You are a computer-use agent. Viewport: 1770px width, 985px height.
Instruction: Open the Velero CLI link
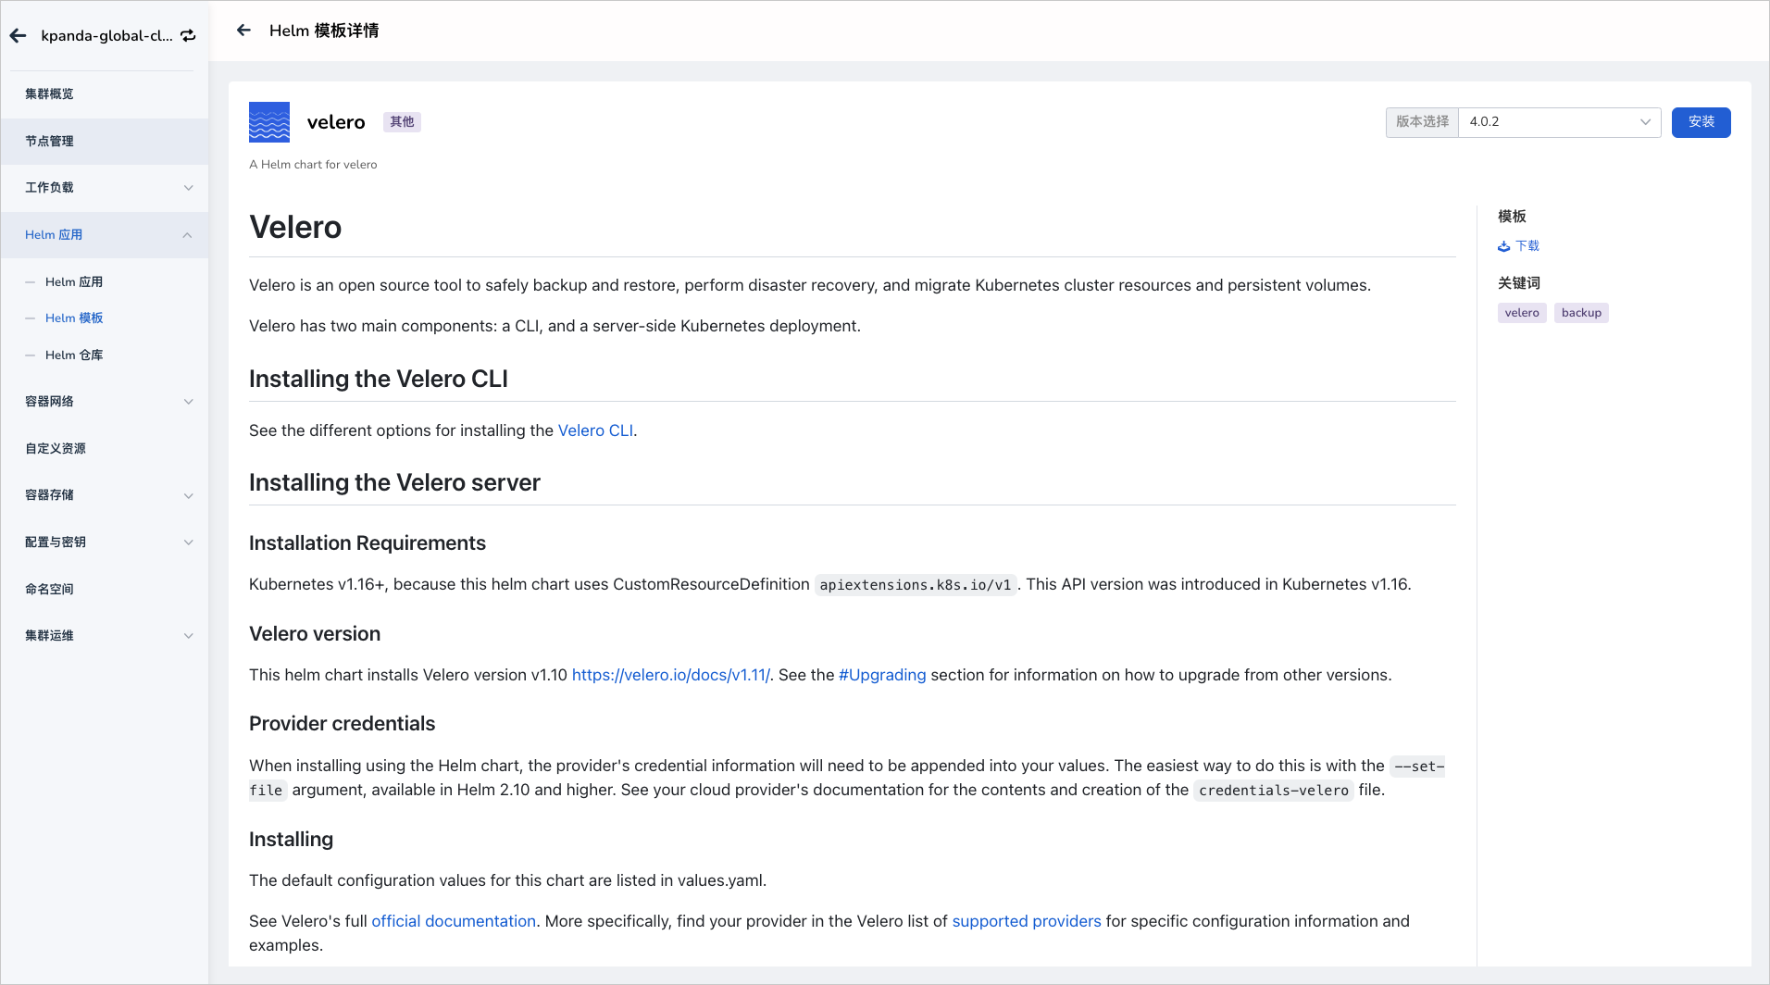pyautogui.click(x=595, y=430)
